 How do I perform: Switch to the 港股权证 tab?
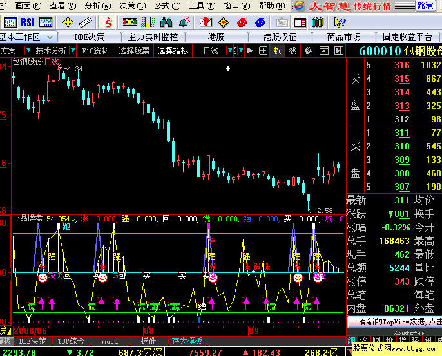point(280,37)
